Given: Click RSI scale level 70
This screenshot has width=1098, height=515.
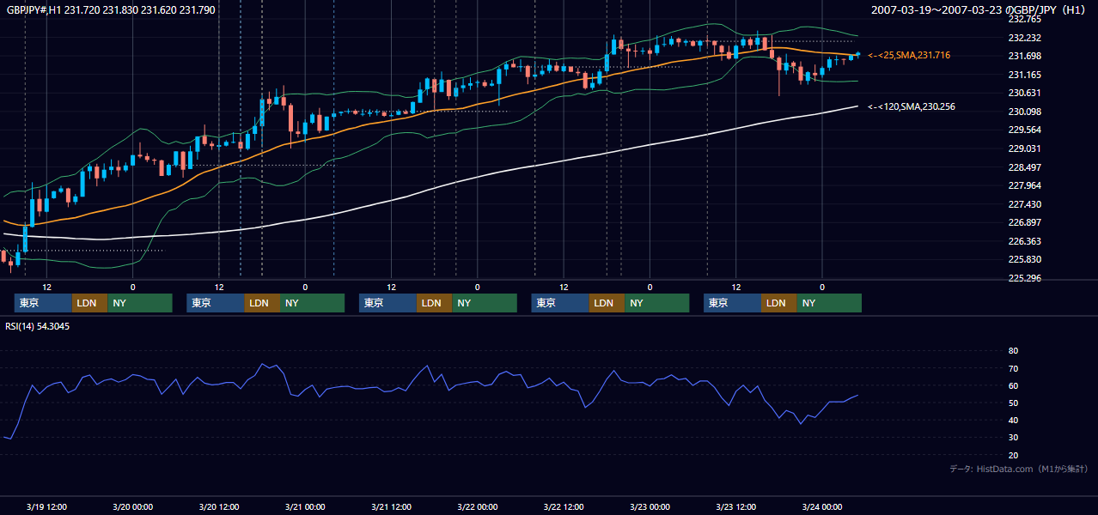Looking at the screenshot, I should tap(1013, 368).
